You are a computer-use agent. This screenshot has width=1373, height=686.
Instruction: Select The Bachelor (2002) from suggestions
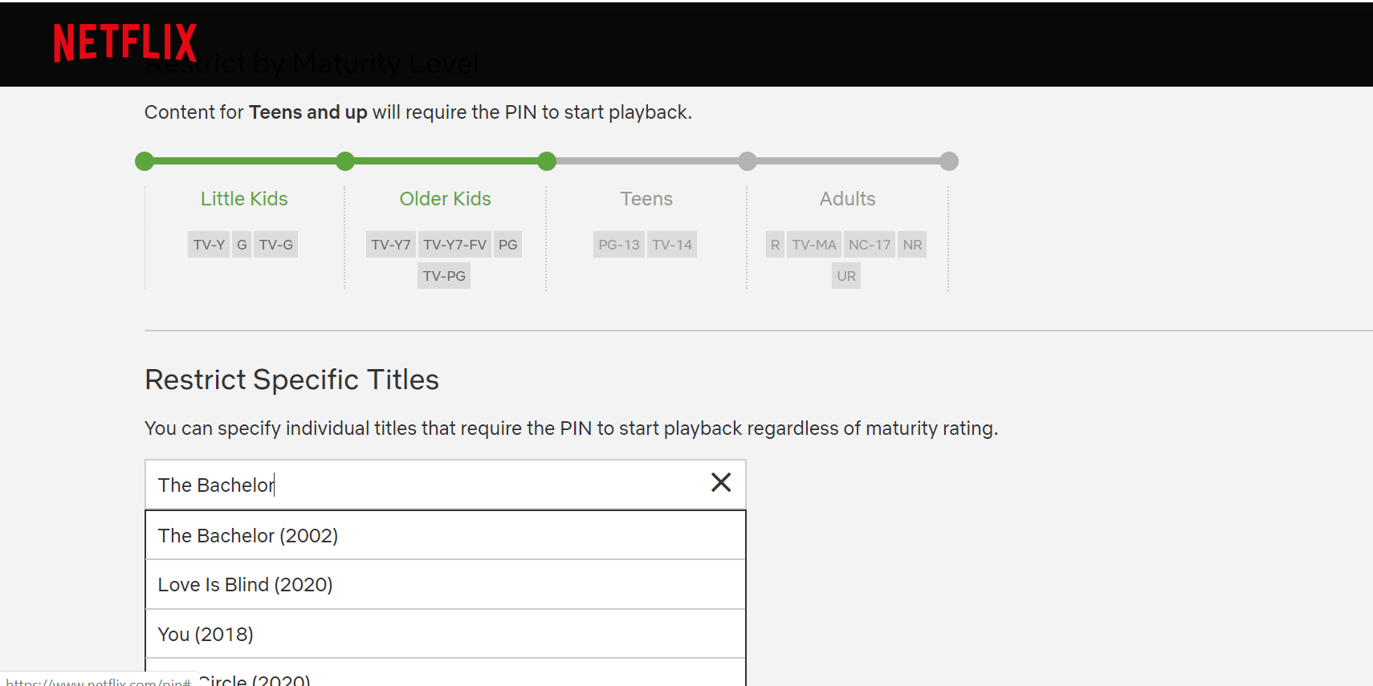[x=247, y=535]
